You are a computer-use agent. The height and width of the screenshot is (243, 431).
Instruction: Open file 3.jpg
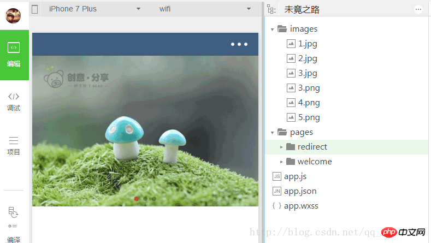(x=308, y=73)
